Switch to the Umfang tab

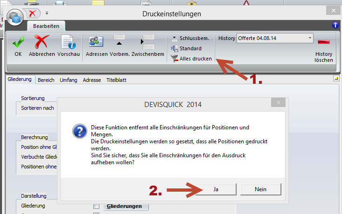(x=69, y=80)
